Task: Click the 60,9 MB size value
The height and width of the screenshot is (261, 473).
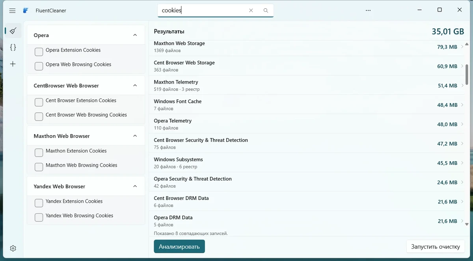Action: pyautogui.click(x=447, y=66)
